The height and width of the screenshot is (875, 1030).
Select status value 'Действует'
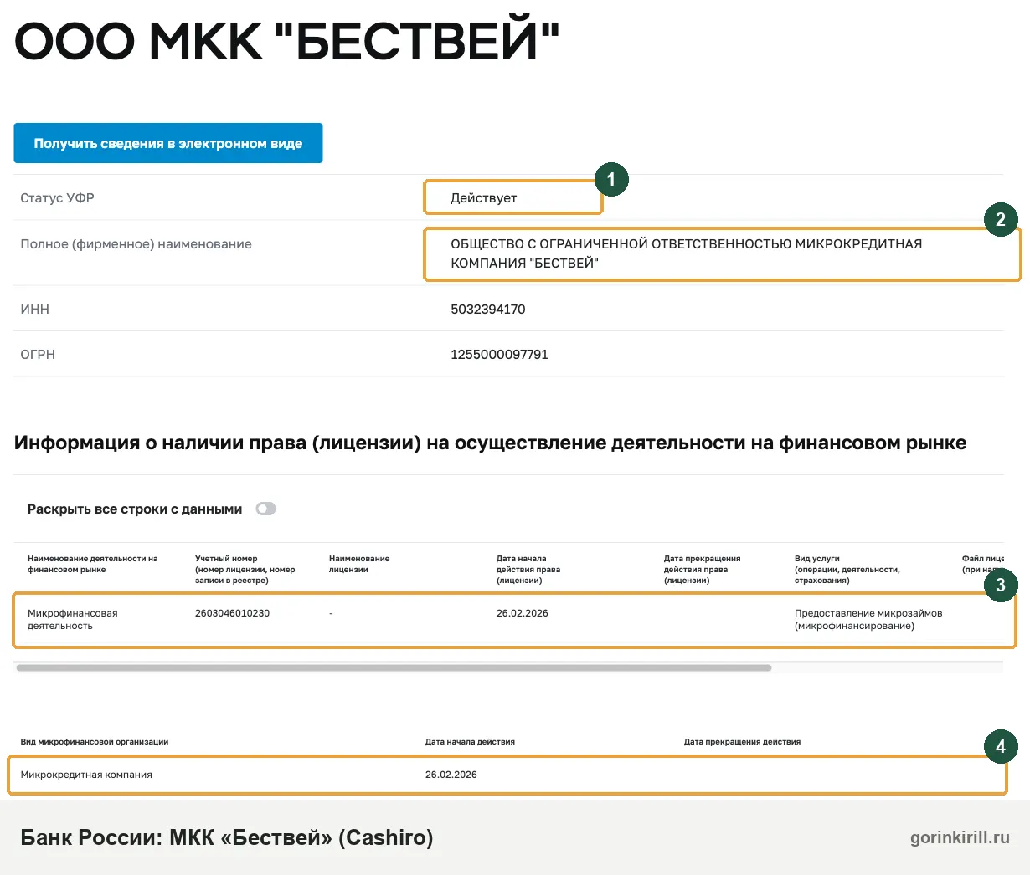pos(483,198)
